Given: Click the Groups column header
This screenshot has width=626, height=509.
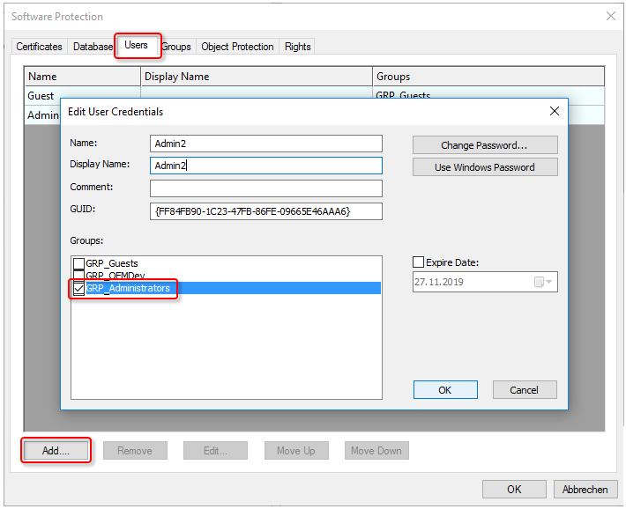Looking at the screenshot, I should pyautogui.click(x=488, y=77).
